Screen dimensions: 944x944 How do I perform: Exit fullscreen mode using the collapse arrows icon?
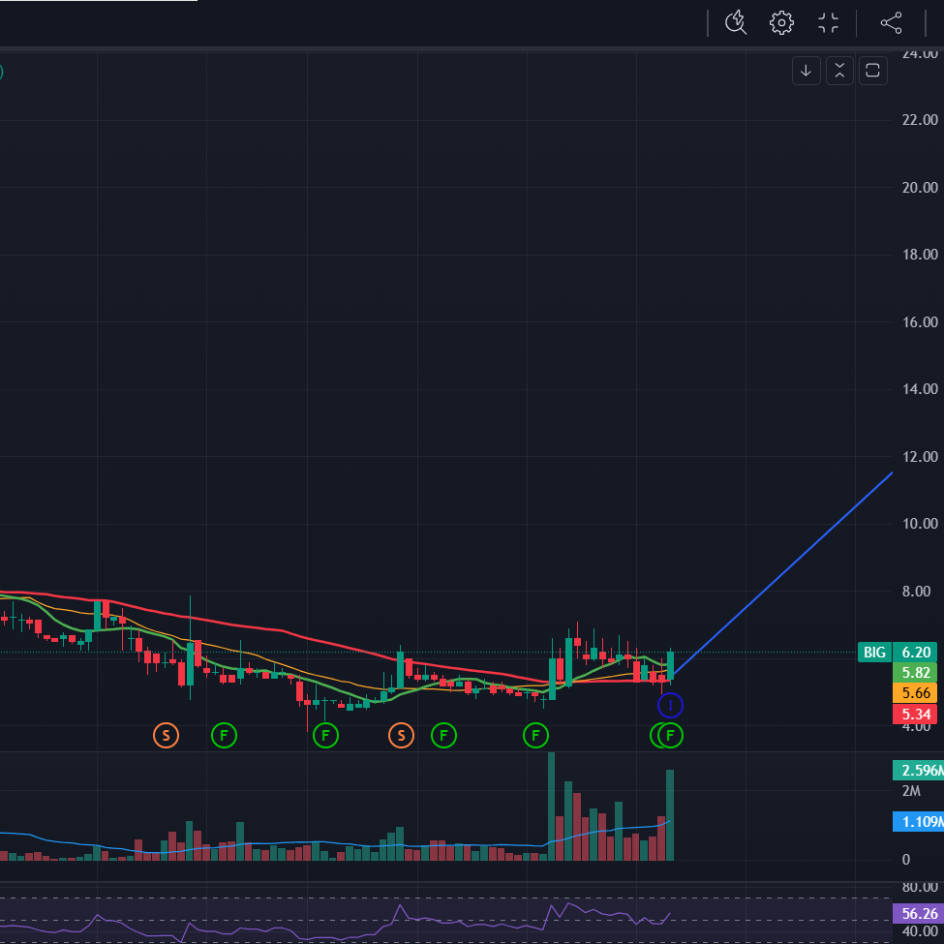click(x=829, y=23)
